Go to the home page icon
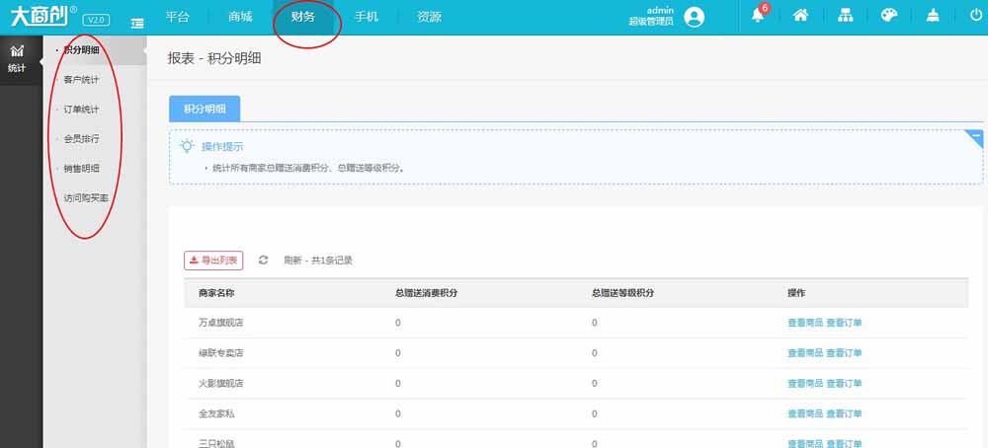Image resolution: width=988 pixels, height=448 pixels. tap(801, 17)
